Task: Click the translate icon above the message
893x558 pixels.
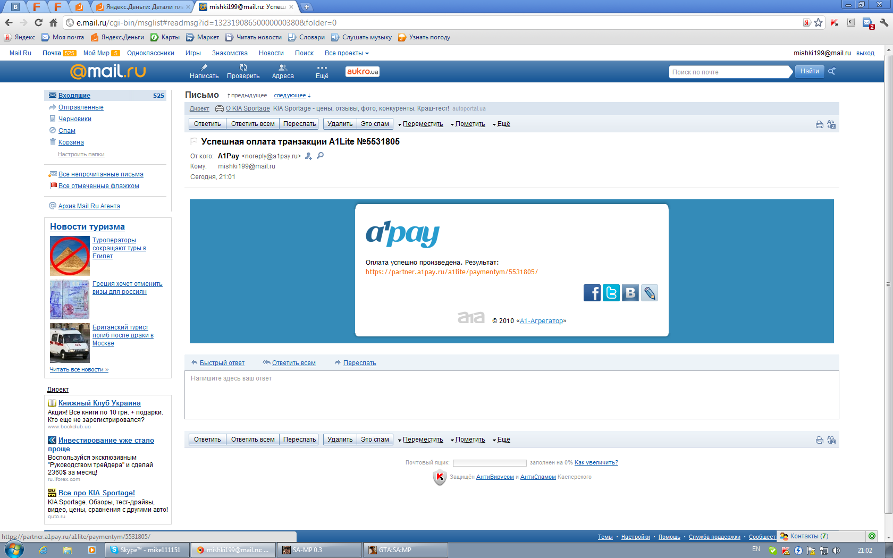Action: [x=831, y=124]
